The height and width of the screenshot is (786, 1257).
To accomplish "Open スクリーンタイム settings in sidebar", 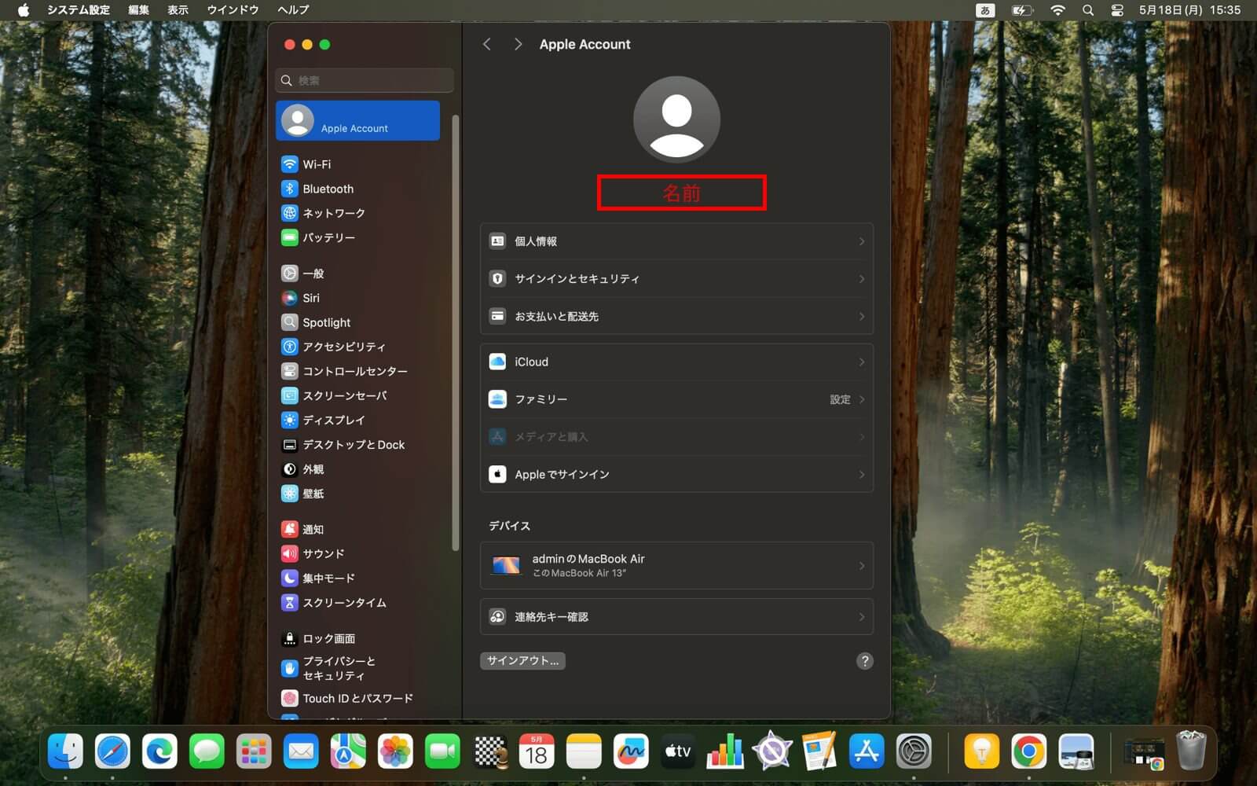I will 358,603.
